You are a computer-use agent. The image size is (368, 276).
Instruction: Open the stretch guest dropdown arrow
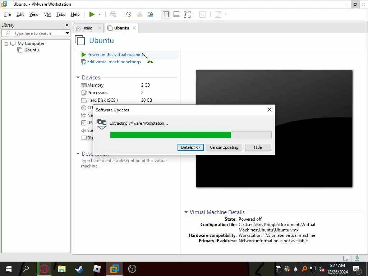226,14
